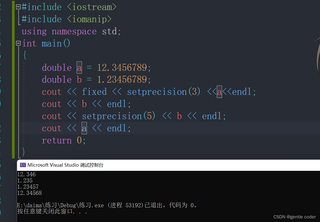
Task: Click the namespace std statement
Action: pyautogui.click(x=71, y=31)
